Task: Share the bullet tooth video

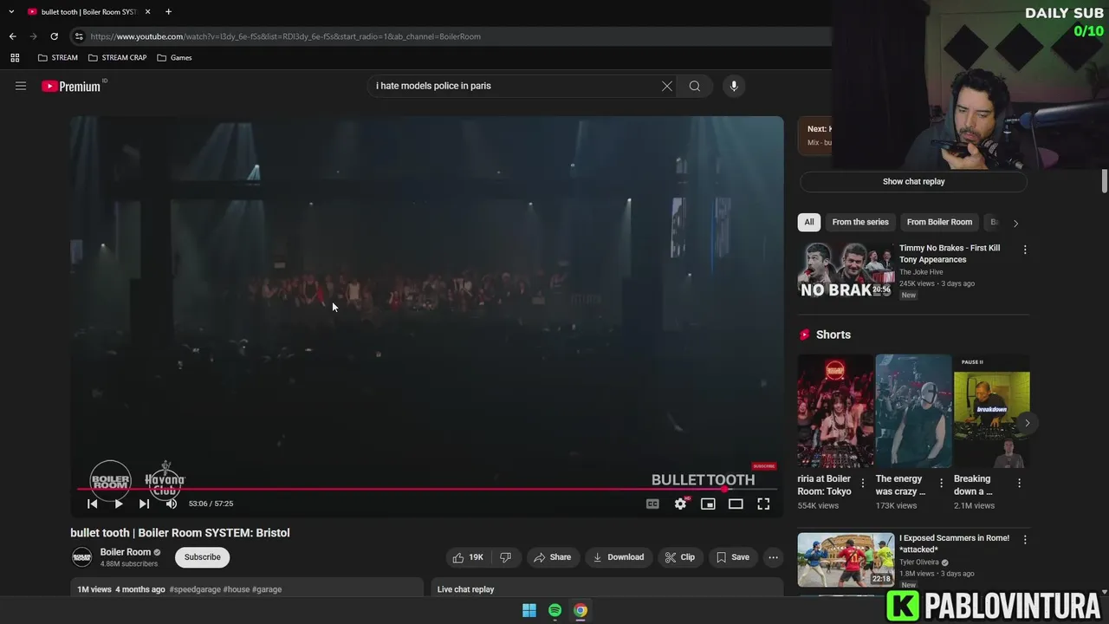Action: tap(553, 557)
